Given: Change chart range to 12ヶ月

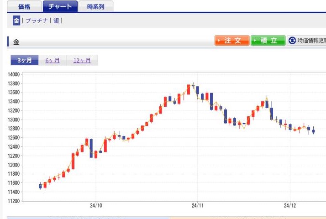Looking at the screenshot, I should (82, 61).
